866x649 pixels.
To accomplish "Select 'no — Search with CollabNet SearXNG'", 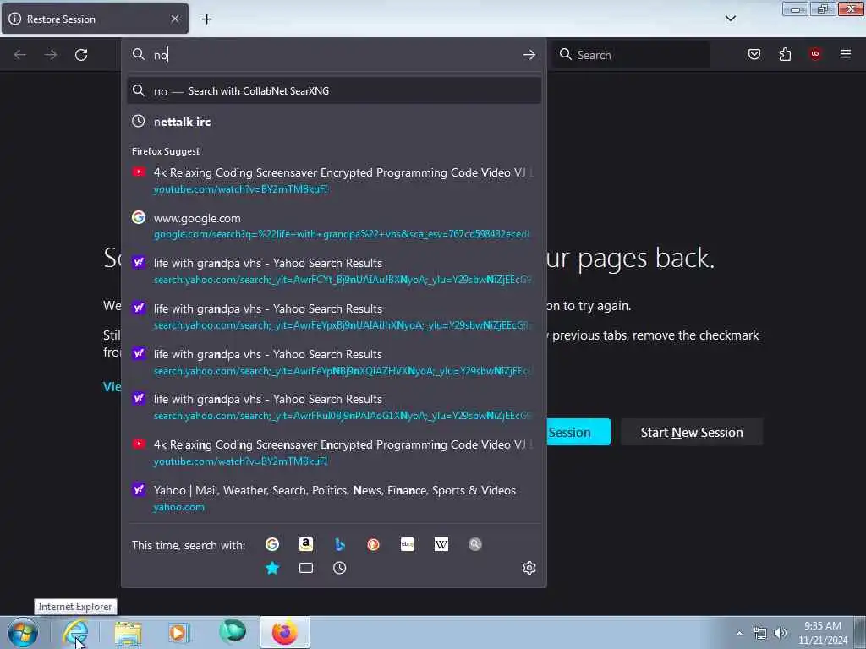I will point(333,91).
